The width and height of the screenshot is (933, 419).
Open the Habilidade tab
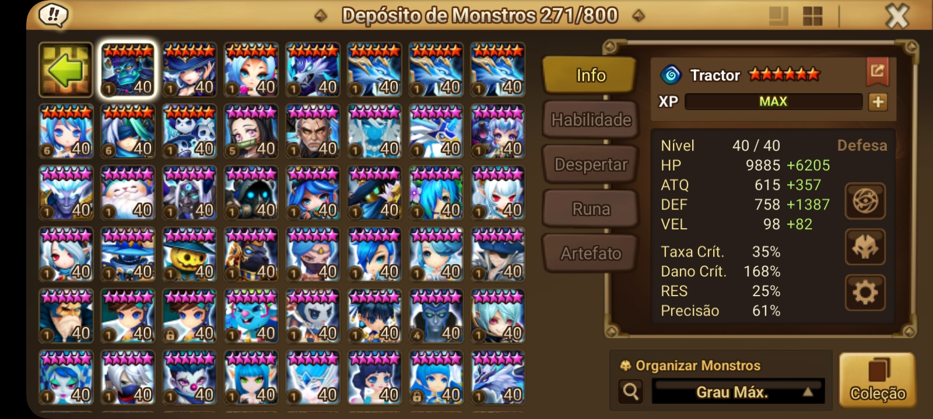click(x=591, y=120)
